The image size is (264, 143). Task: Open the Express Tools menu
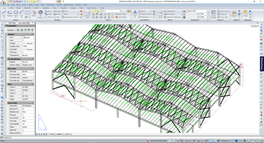click(x=69, y=5)
